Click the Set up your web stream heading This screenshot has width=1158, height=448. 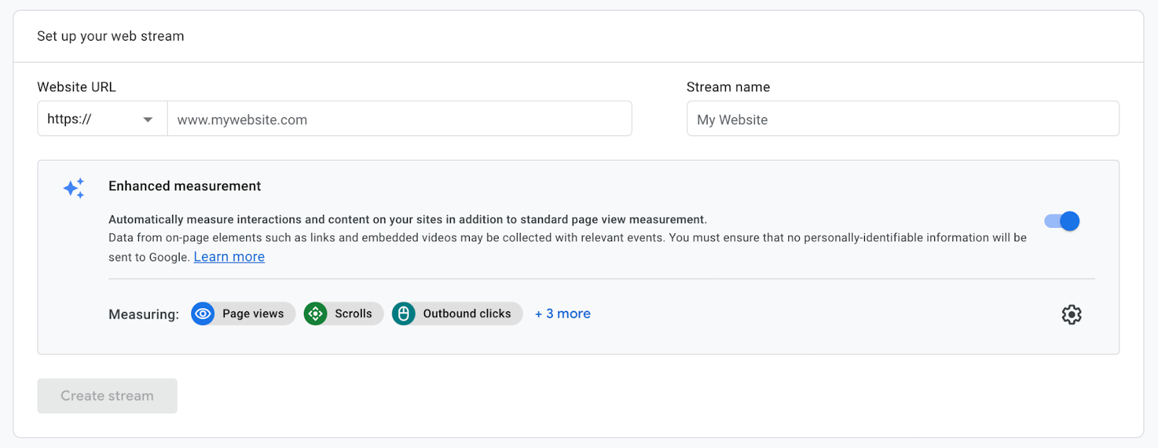click(111, 36)
